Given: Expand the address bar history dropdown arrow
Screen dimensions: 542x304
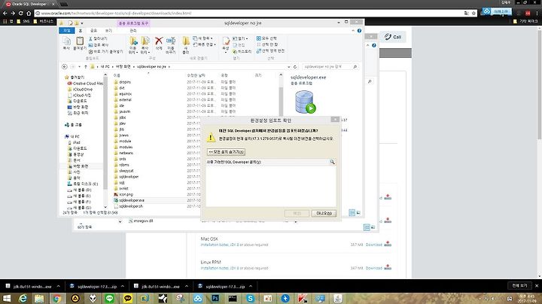Looking at the screenshot, I should coord(288,67).
